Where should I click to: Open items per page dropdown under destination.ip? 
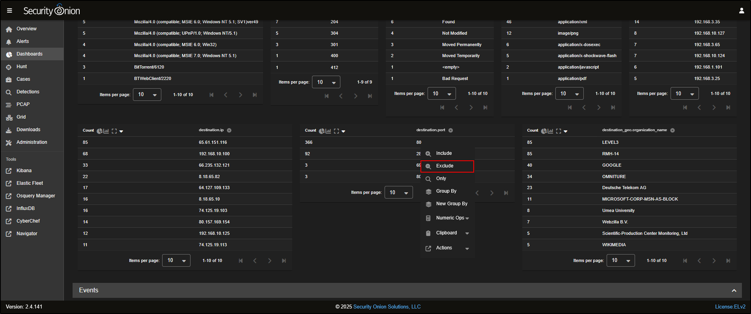(176, 260)
